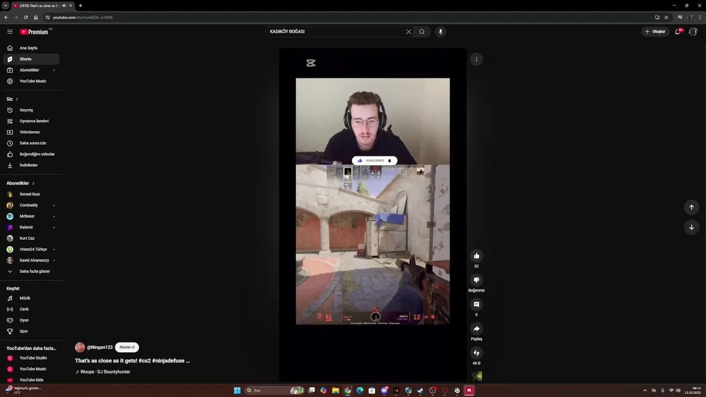Reload the page in browser
This screenshot has width=706, height=397.
click(26, 17)
